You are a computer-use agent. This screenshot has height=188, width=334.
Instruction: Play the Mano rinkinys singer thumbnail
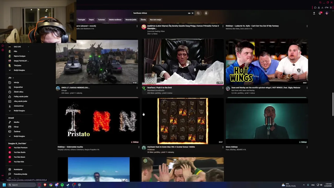(x=267, y=121)
